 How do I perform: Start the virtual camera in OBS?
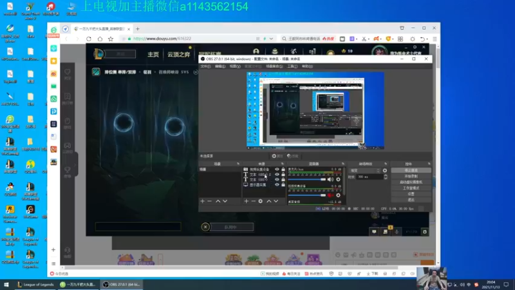click(x=411, y=182)
